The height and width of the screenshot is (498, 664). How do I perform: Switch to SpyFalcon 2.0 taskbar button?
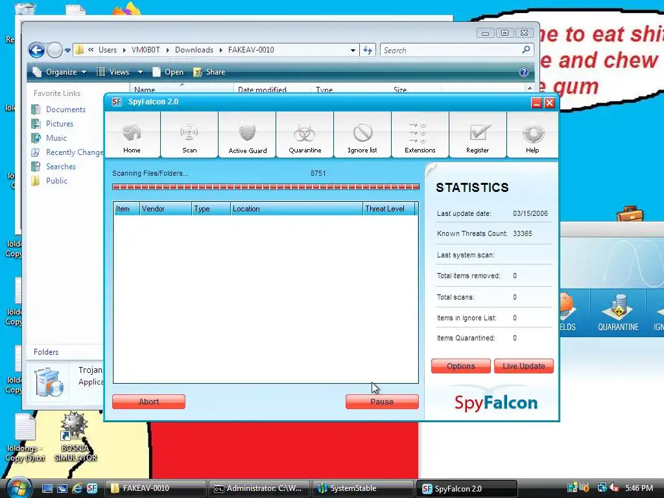(x=467, y=488)
